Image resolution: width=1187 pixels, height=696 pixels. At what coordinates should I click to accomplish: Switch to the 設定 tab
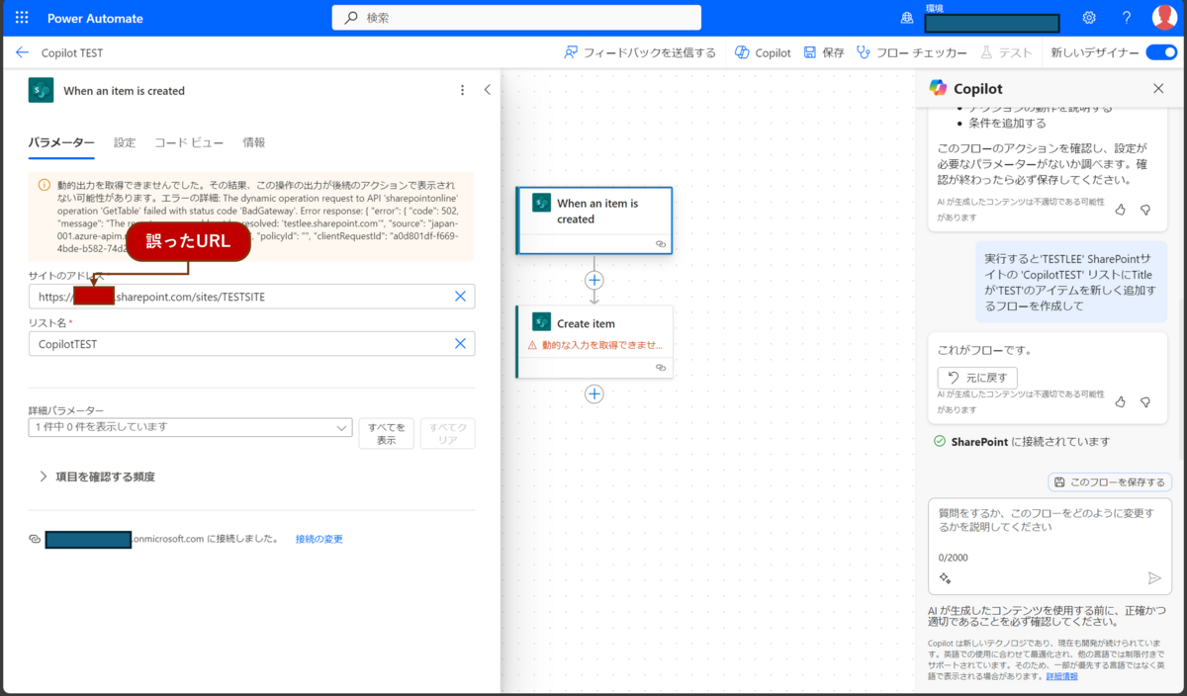[125, 143]
